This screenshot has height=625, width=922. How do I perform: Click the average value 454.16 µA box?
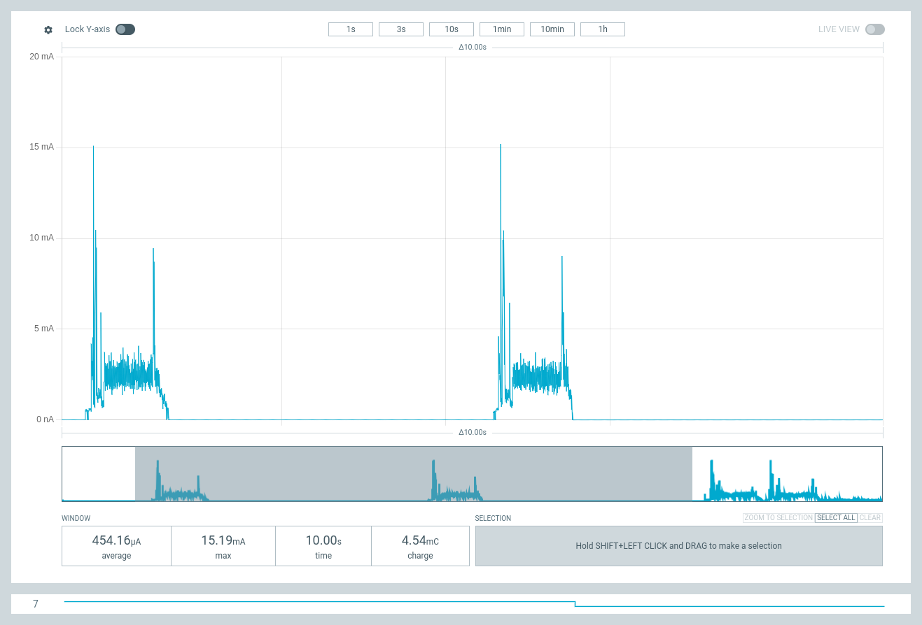(116, 546)
